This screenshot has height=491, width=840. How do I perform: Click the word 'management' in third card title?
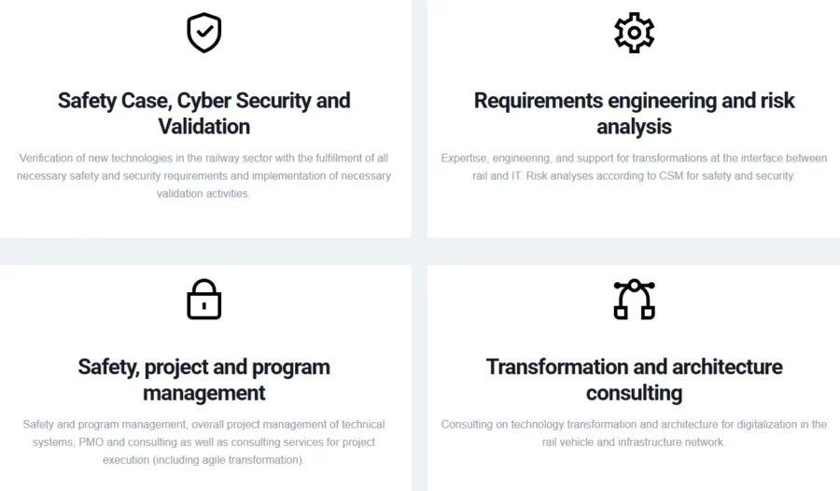(204, 393)
